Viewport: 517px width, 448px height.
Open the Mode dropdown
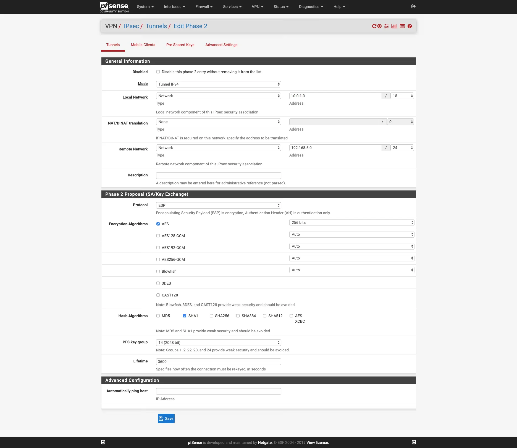coord(218,84)
